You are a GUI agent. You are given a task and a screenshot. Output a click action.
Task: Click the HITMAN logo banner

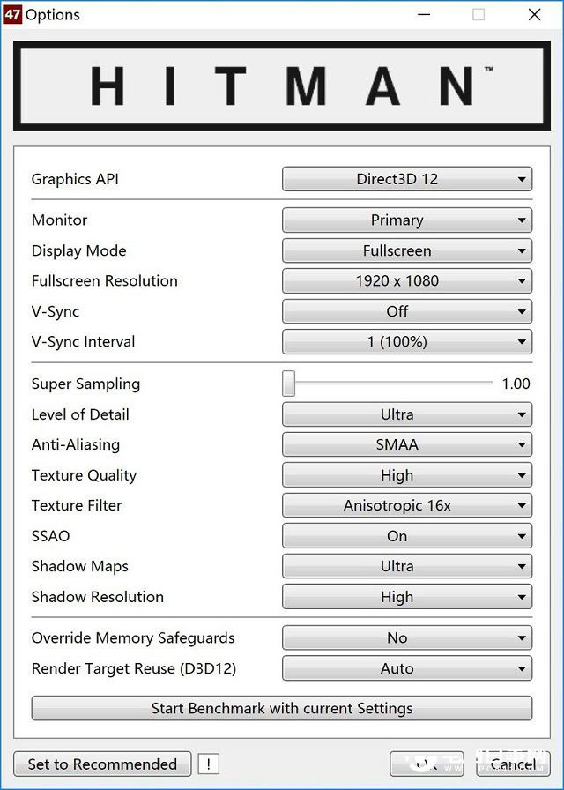coord(281,86)
